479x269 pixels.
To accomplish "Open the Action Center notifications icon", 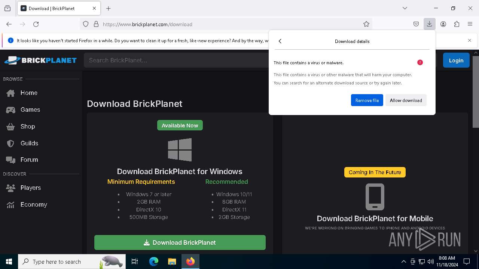I will [x=467, y=262].
